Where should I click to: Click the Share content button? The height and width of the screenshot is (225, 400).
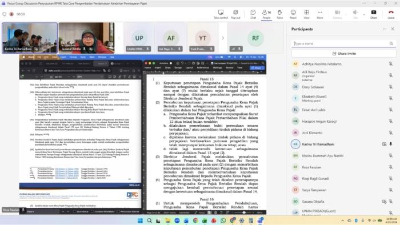(374, 14)
